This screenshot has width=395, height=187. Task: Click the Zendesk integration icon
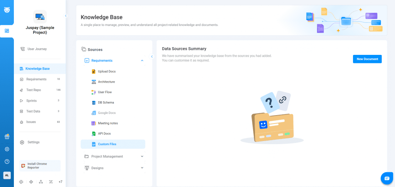pos(51,182)
